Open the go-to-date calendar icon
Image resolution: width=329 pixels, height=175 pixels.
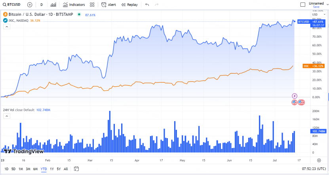[x=76, y=169]
